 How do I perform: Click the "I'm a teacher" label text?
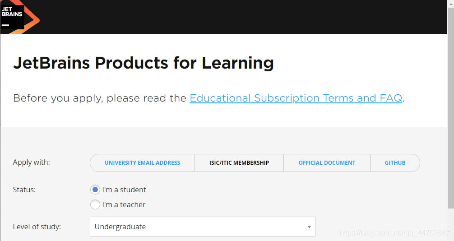[124, 204]
